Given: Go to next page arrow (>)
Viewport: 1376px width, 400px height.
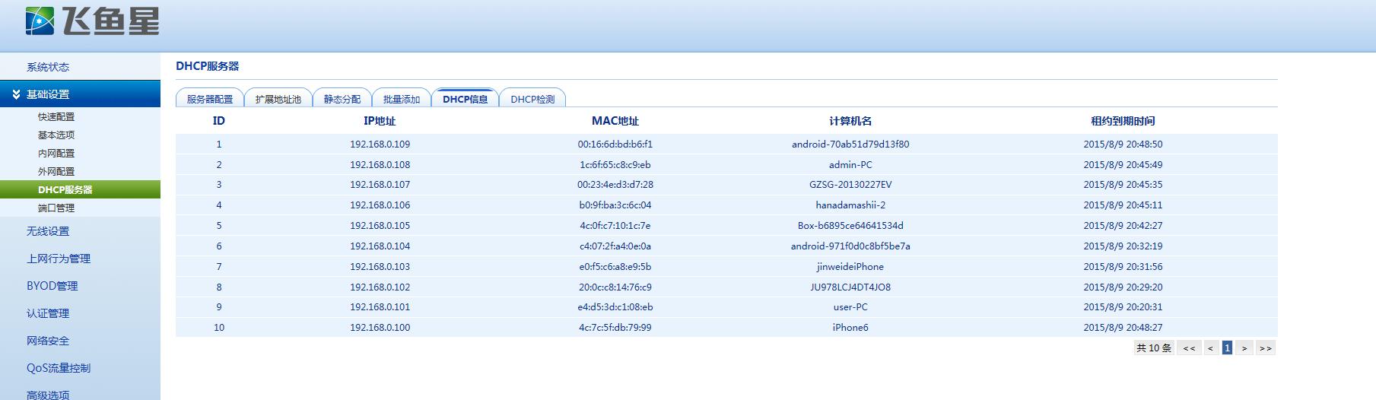Looking at the screenshot, I should point(1244,348).
